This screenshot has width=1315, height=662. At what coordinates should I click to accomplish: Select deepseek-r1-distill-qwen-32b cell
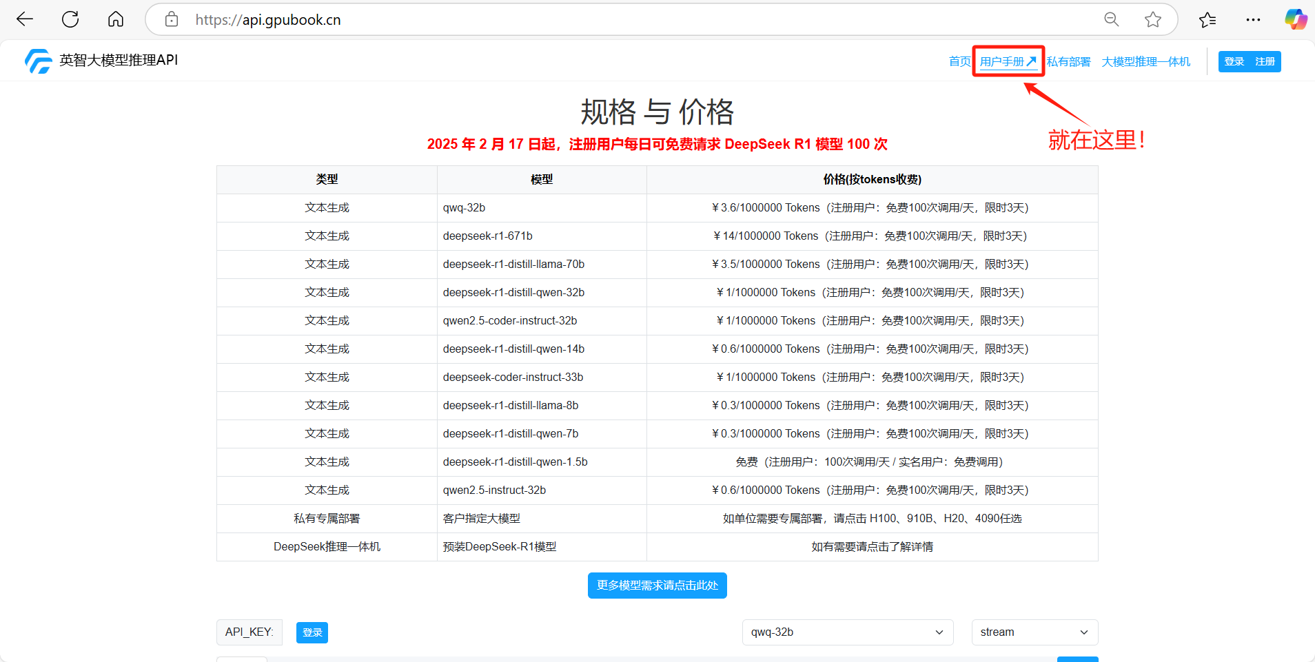[x=542, y=293]
